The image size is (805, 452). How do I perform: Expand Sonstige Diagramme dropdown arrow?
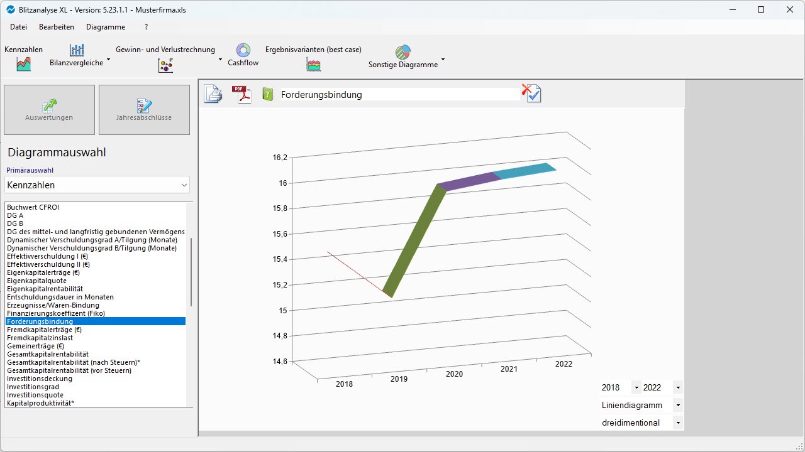tap(443, 60)
